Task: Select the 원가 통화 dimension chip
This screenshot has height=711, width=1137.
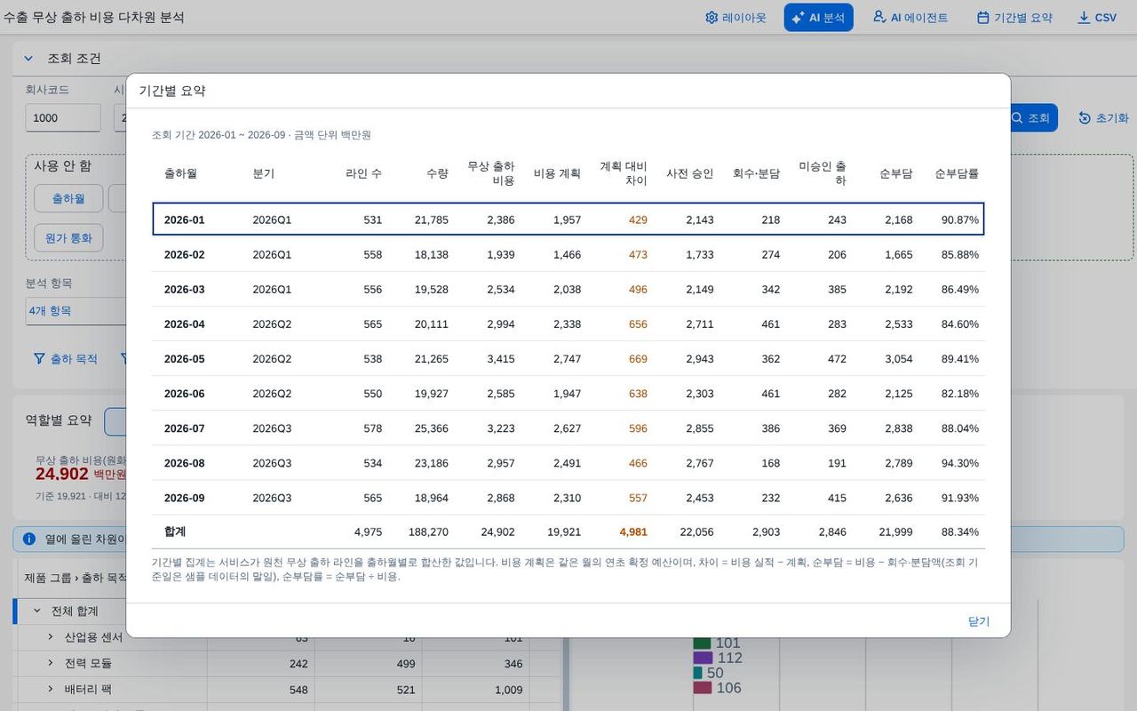Action: tap(68, 237)
